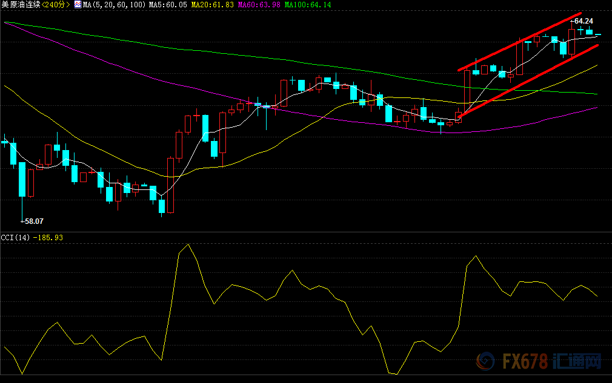Click the MA20:61.83 value

point(213,5)
